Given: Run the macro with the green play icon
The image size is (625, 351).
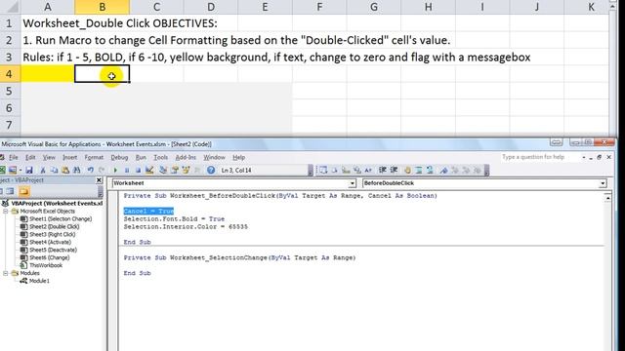Looking at the screenshot, I should click(x=115, y=171).
